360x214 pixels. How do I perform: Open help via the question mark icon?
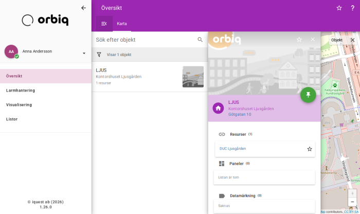coord(352,8)
